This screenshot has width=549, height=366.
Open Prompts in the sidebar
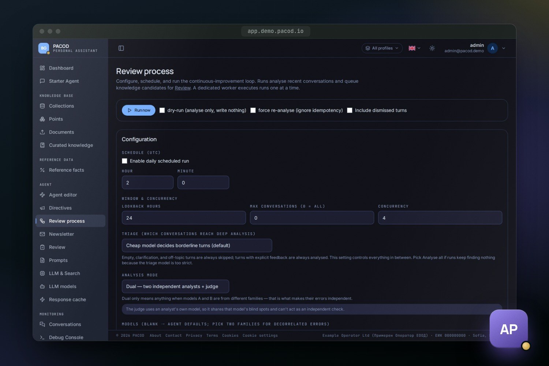[70, 260]
